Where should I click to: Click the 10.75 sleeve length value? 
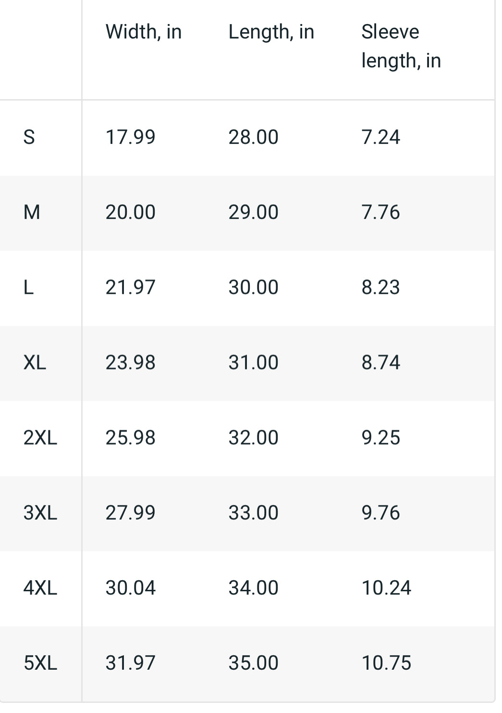click(x=386, y=662)
